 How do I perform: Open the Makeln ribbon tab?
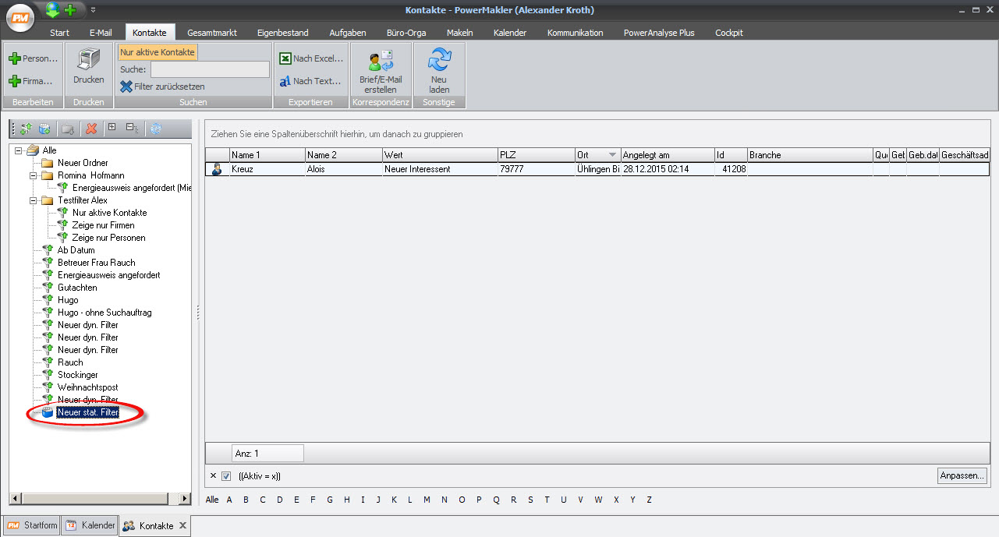pyautogui.click(x=459, y=33)
